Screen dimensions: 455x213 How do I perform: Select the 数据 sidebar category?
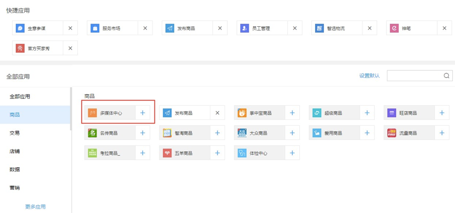point(15,169)
